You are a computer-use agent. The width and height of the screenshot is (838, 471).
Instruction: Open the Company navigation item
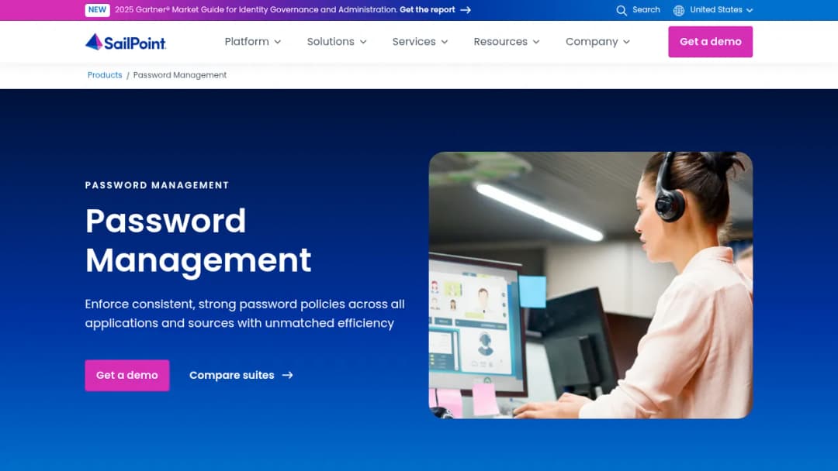[597, 42]
